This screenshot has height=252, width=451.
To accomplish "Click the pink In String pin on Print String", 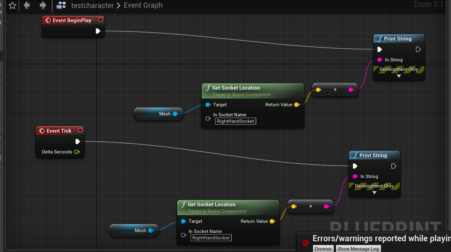I will click(380, 60).
